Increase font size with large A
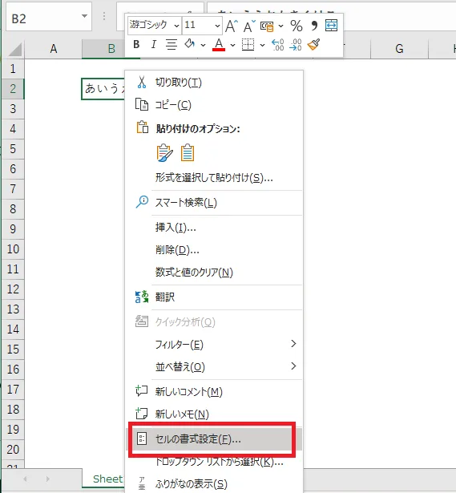Screen dimensions: 456x493 tap(232, 26)
